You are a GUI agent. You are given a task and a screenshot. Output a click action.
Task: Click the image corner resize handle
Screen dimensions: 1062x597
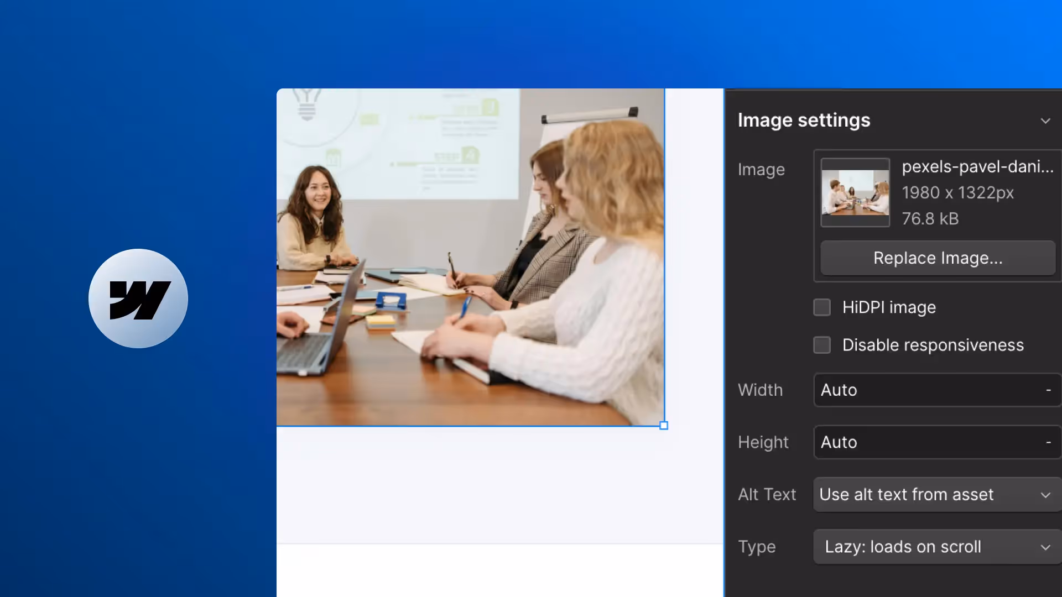pos(664,426)
